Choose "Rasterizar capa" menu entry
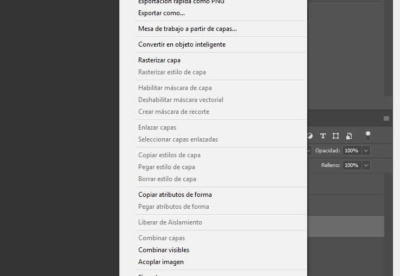The height and width of the screenshot is (276, 400). [159, 60]
